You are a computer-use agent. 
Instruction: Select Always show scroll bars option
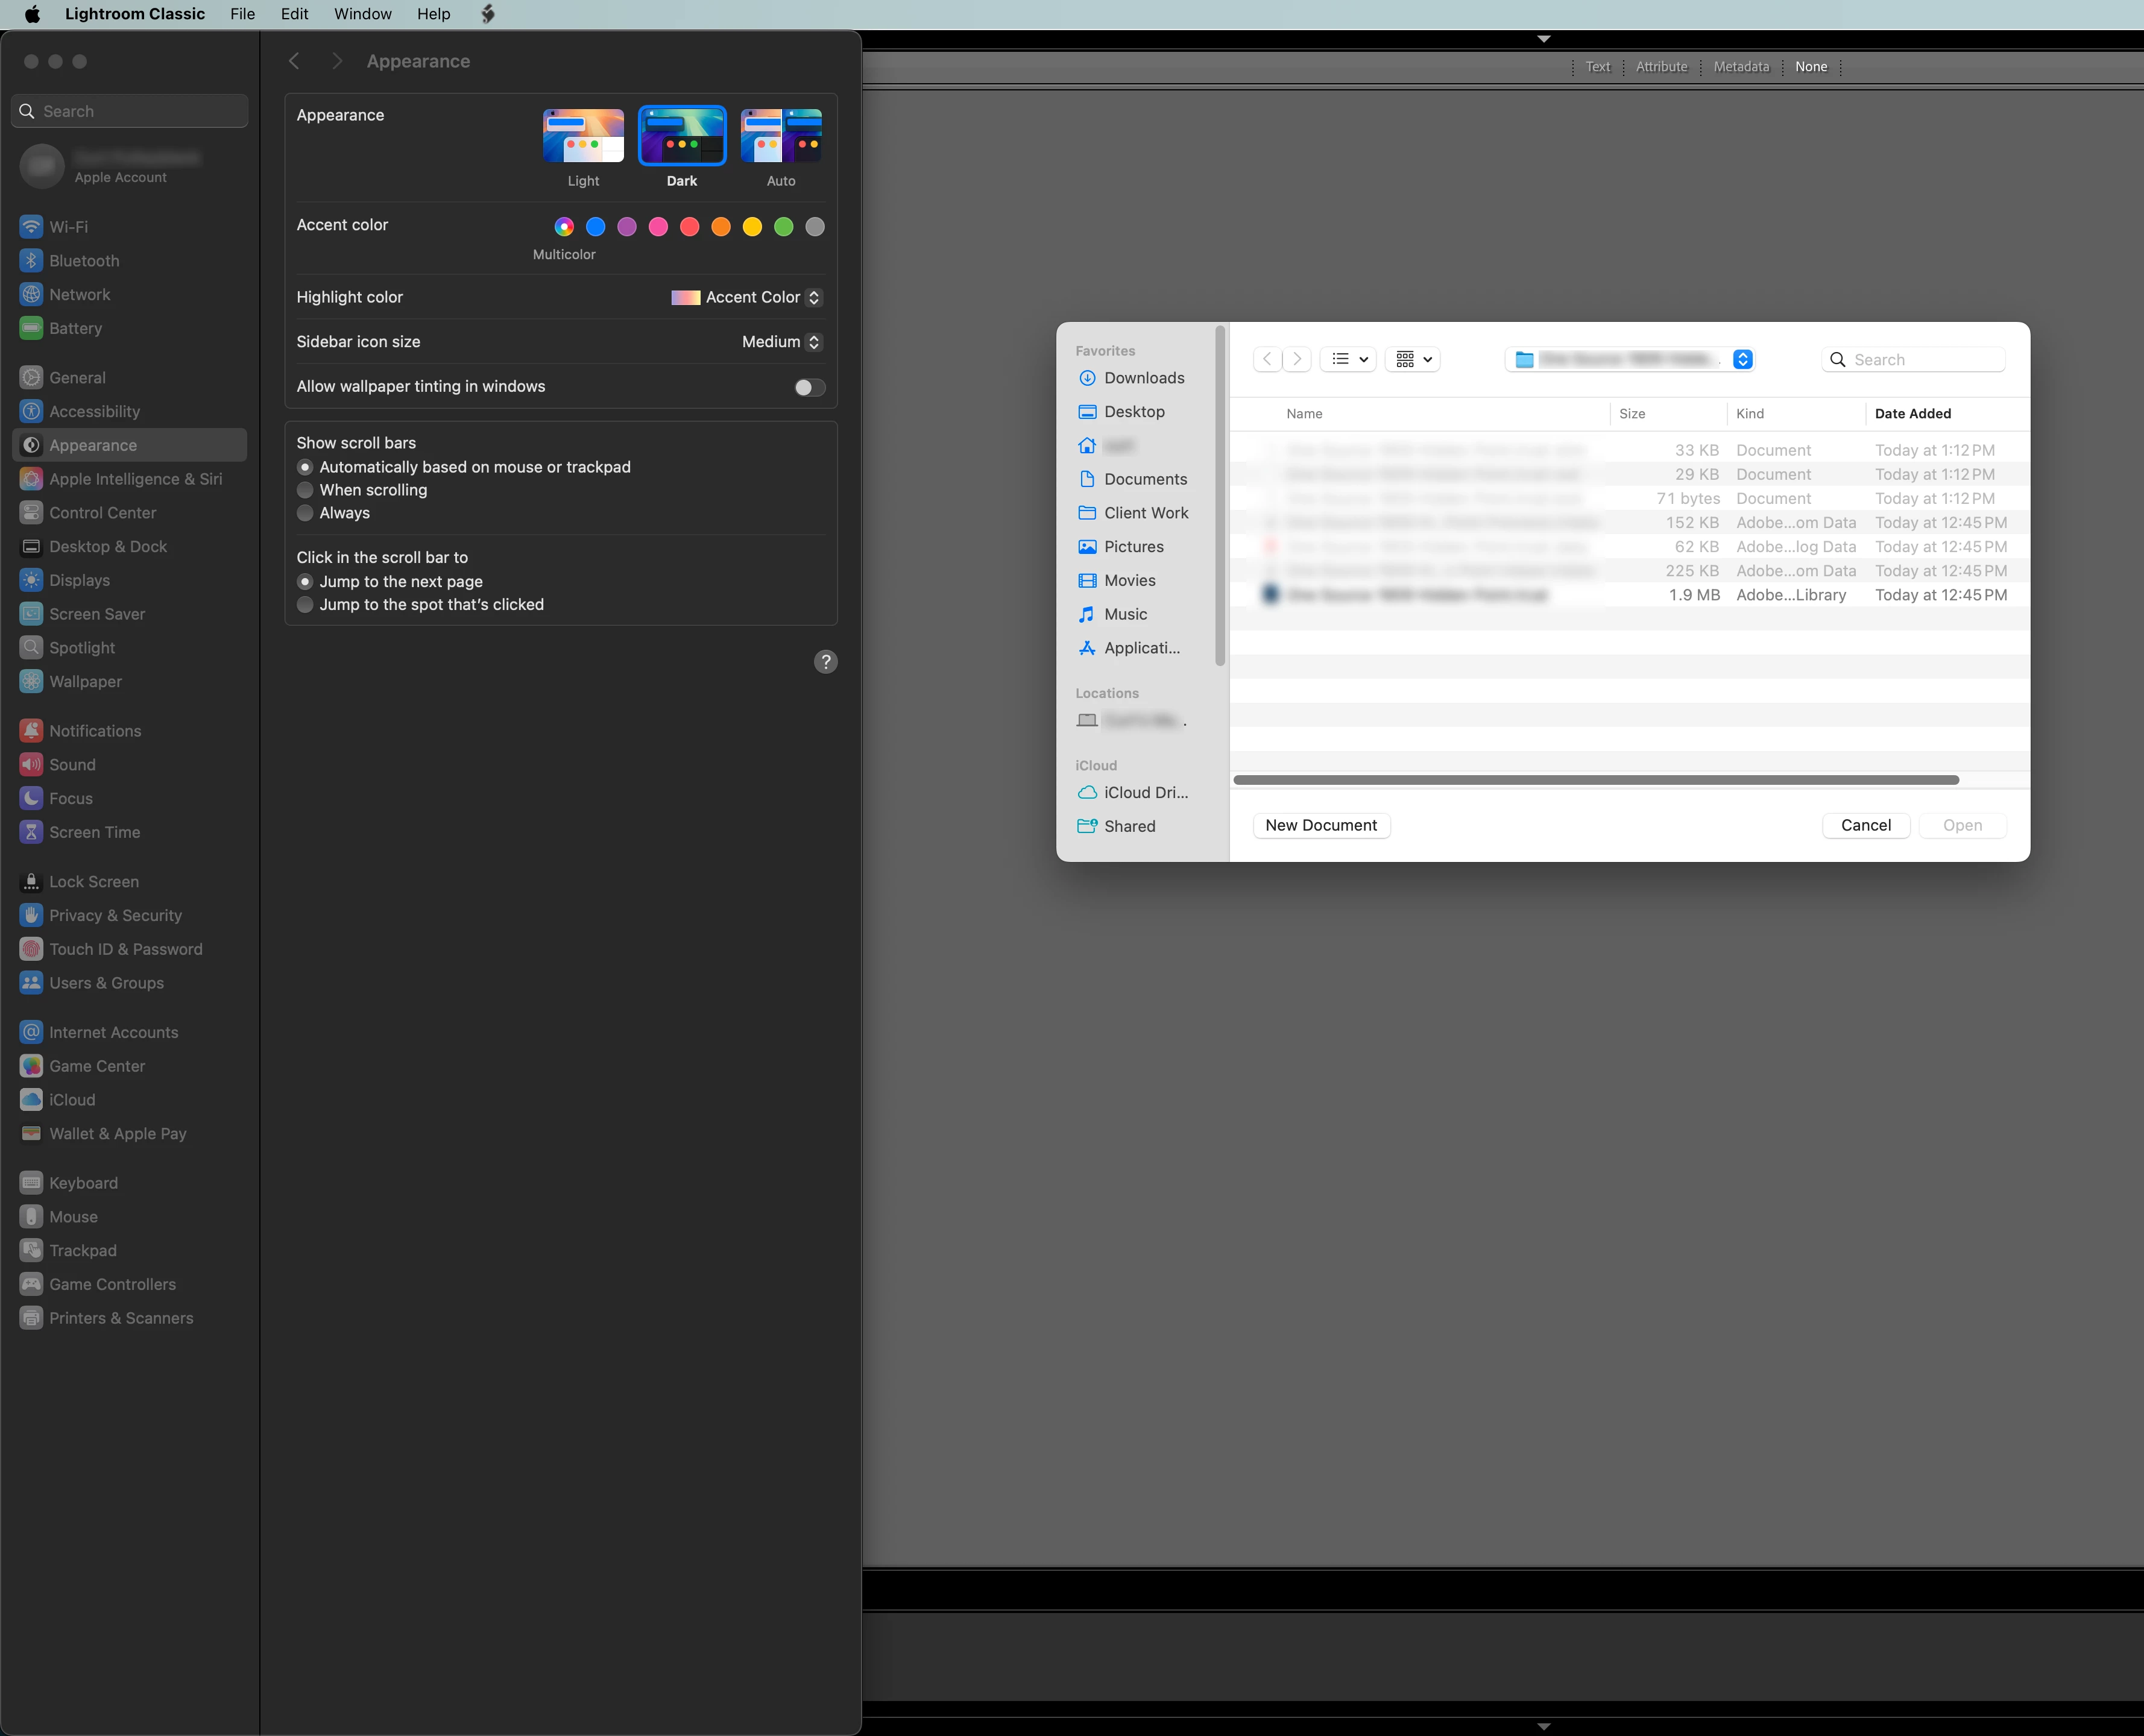[306, 513]
